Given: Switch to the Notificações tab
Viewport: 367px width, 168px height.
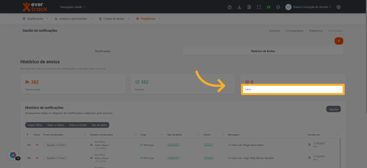Looking at the screenshot, I should [x=103, y=51].
